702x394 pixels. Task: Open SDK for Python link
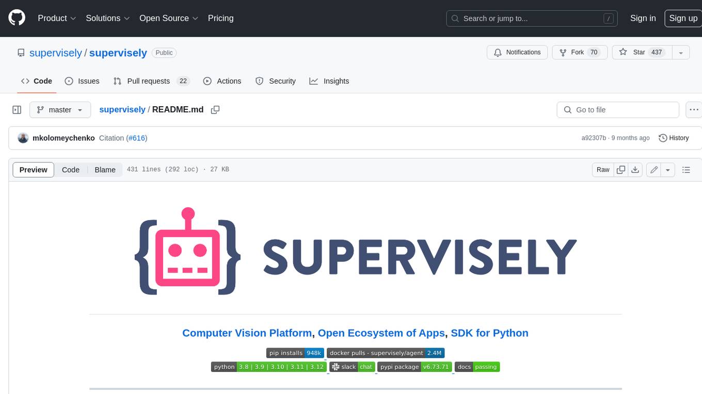pos(490,333)
